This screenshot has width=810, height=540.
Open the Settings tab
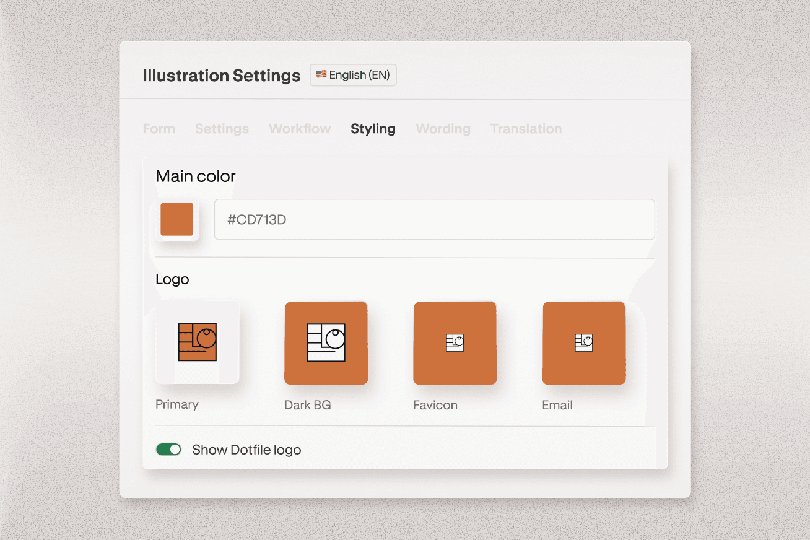point(222,129)
